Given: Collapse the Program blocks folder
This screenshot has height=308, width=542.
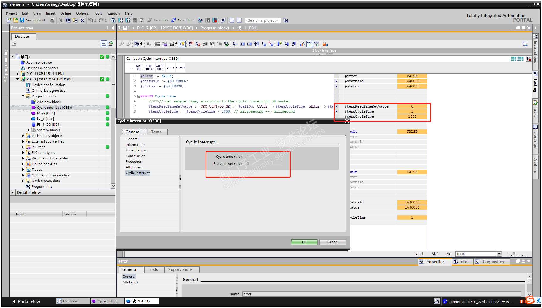Looking at the screenshot, I should click(23, 96).
